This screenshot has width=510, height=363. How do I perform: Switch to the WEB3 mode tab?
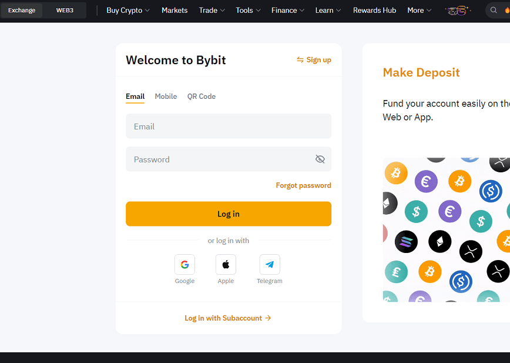[65, 11]
